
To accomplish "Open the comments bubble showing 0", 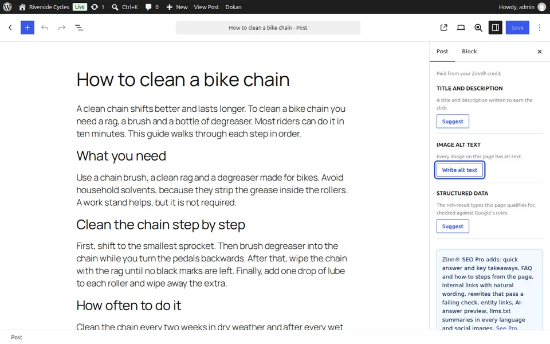I will (x=152, y=7).
